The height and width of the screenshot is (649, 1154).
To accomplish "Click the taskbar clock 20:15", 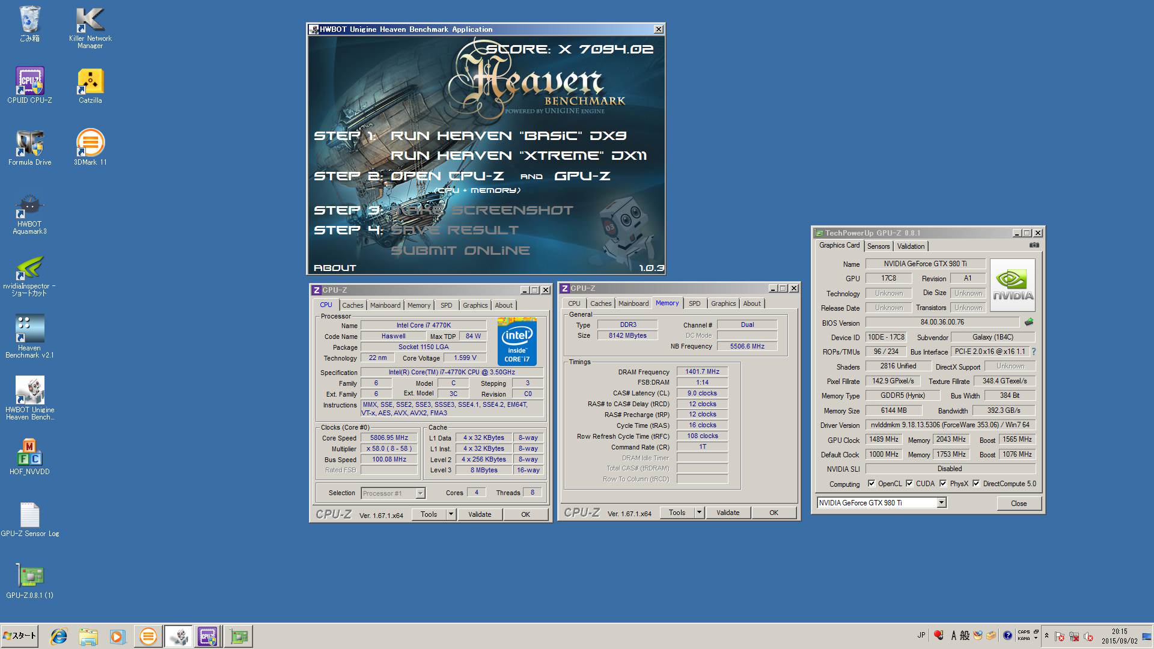I will (x=1119, y=636).
